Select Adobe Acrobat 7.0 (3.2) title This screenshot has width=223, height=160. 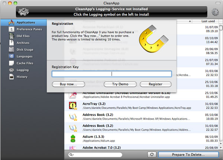pyautogui.click(x=101, y=148)
